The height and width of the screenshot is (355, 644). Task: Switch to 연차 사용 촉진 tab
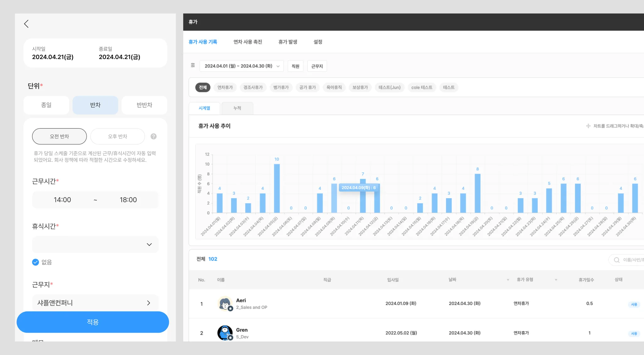(248, 42)
